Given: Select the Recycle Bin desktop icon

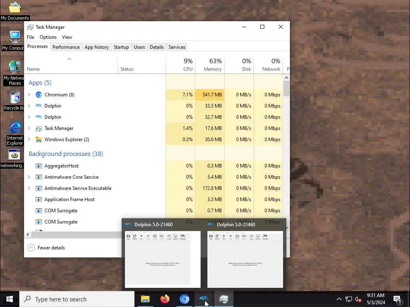Looking at the screenshot, I should coord(14,101).
